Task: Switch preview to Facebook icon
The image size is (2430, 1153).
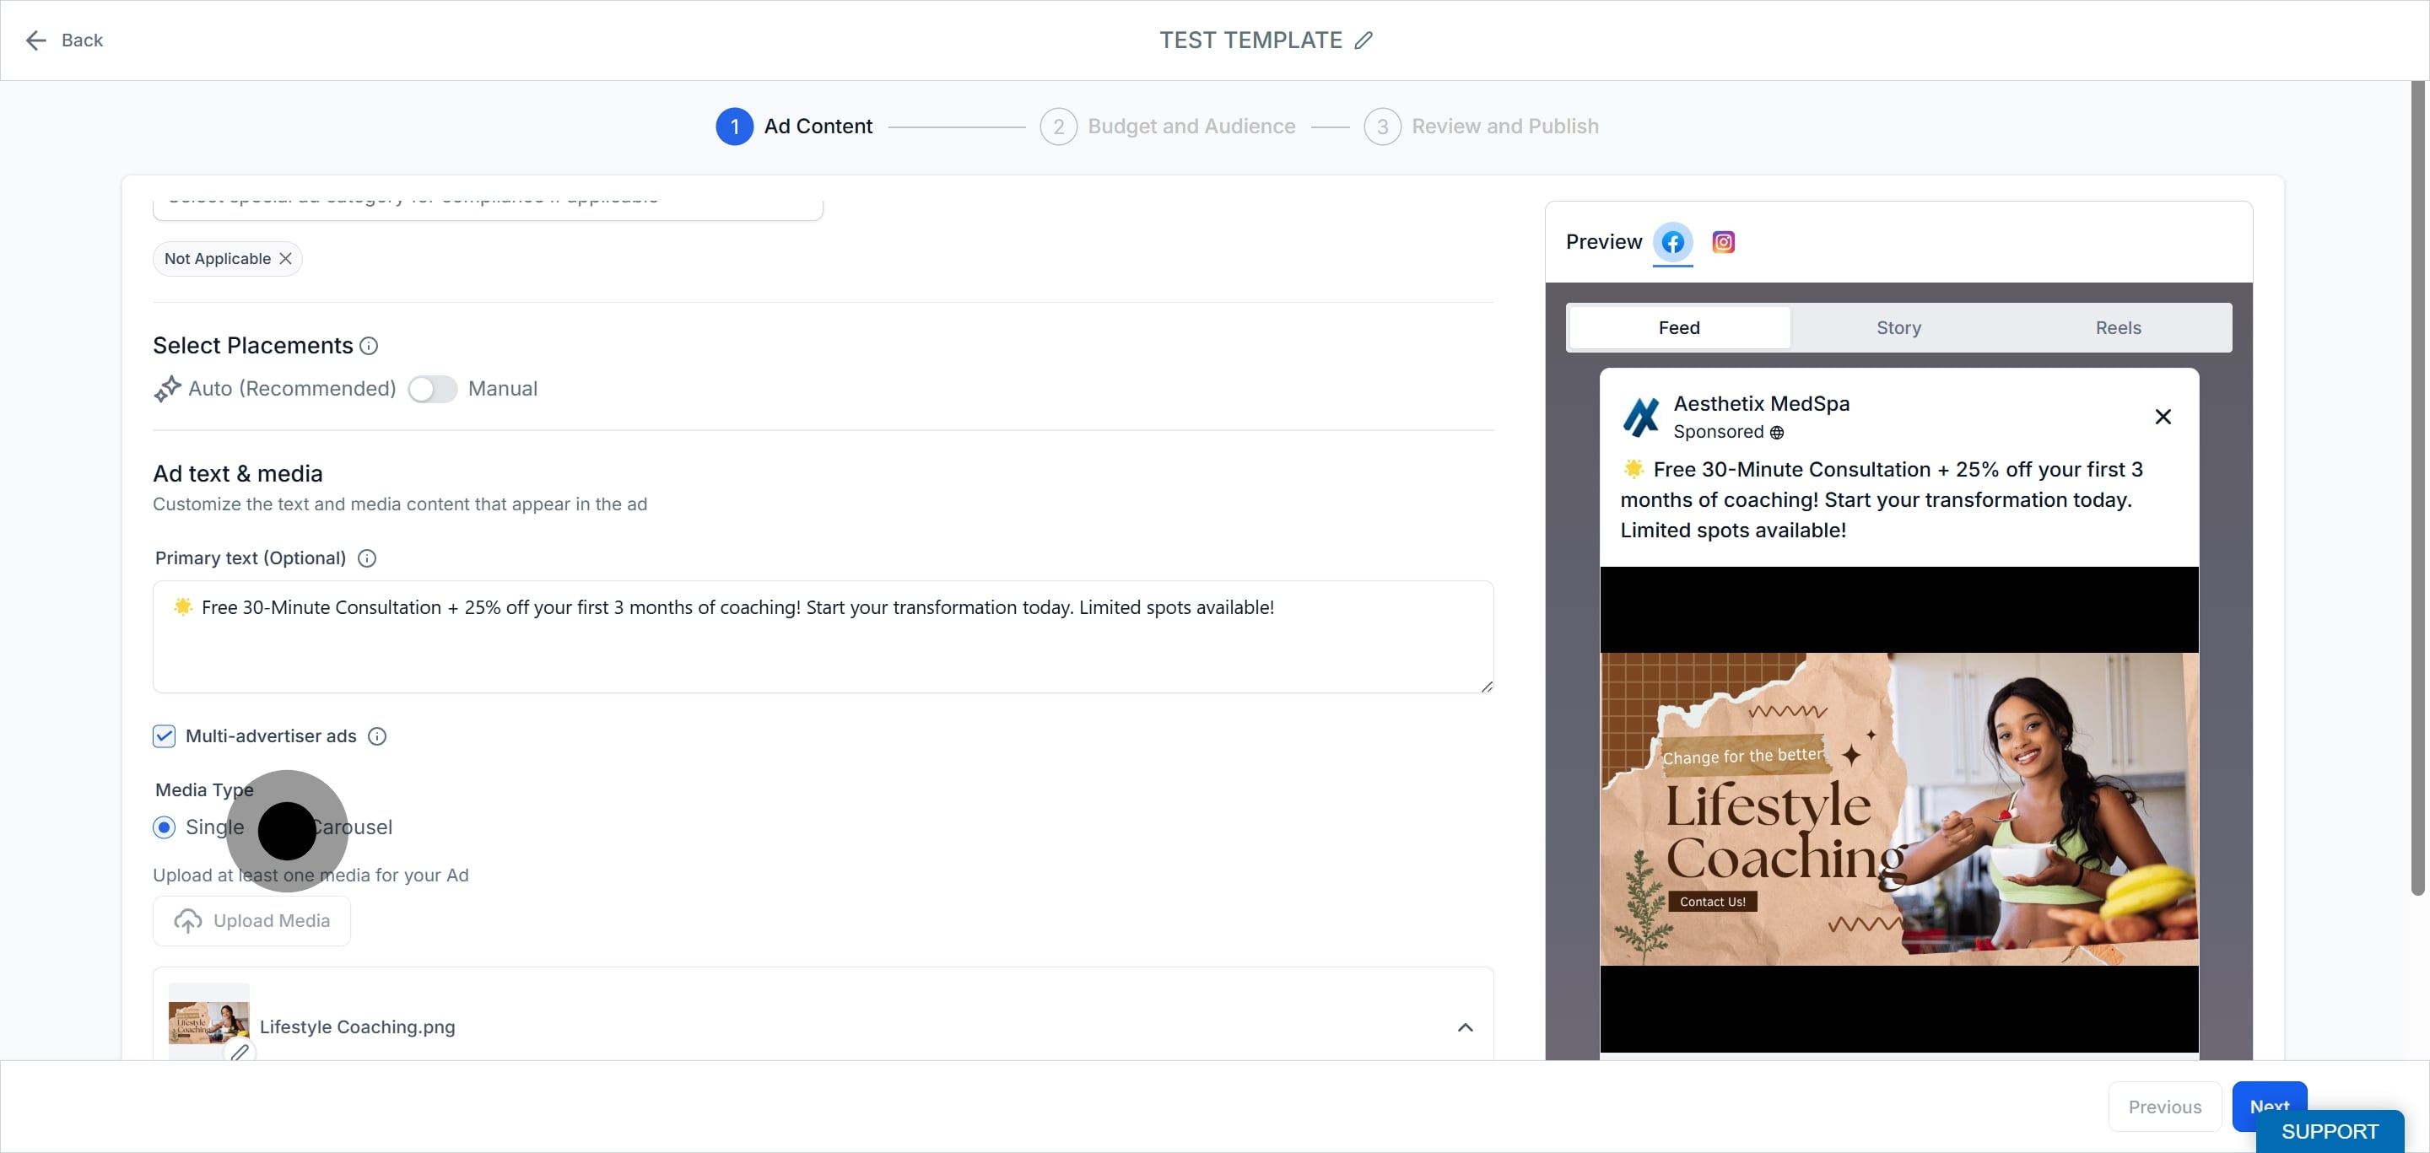Action: (x=1672, y=242)
